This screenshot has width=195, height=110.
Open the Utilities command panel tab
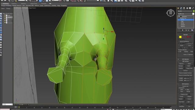[193, 8]
